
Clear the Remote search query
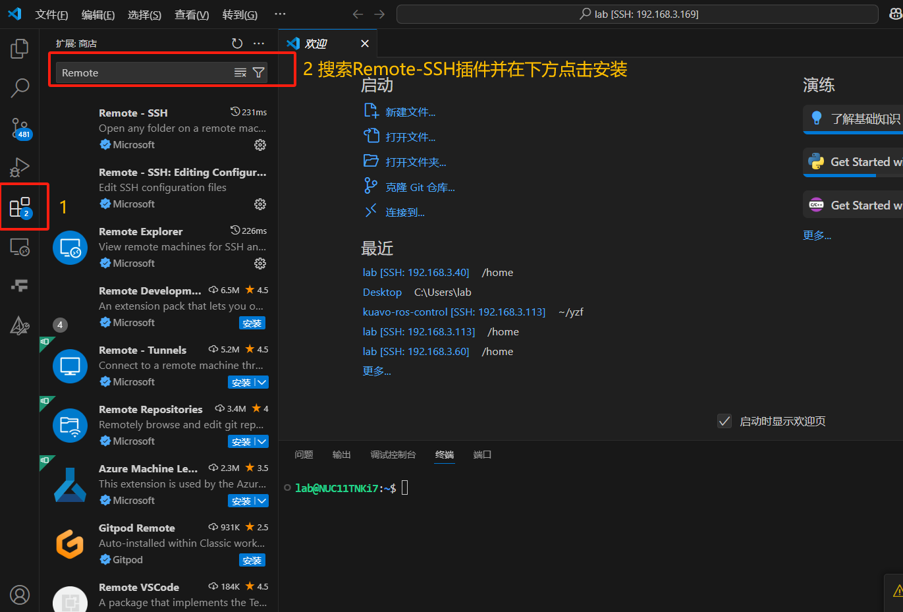tap(240, 72)
